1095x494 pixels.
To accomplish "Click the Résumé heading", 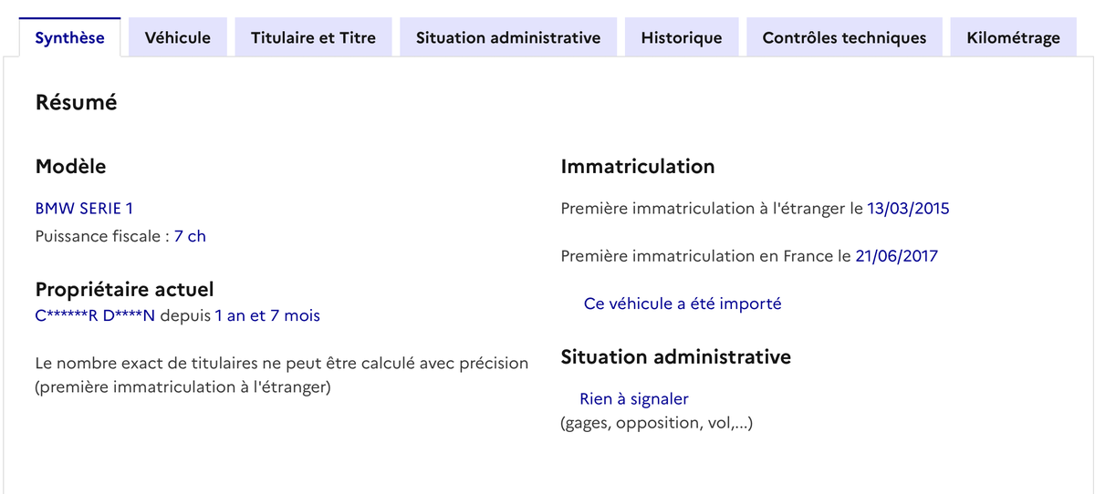I will (77, 103).
